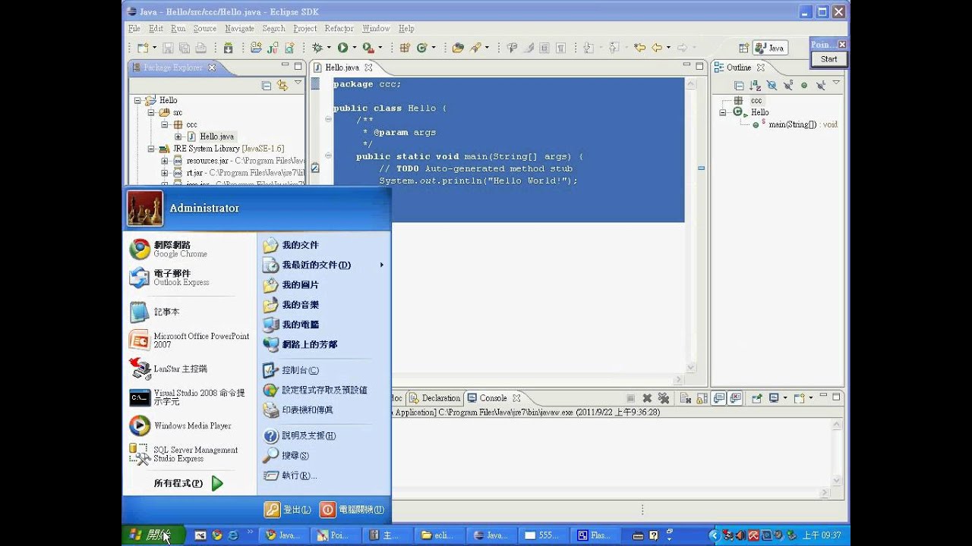
Task: Toggle Hide Non-Public Members green dot
Action: pos(804,85)
